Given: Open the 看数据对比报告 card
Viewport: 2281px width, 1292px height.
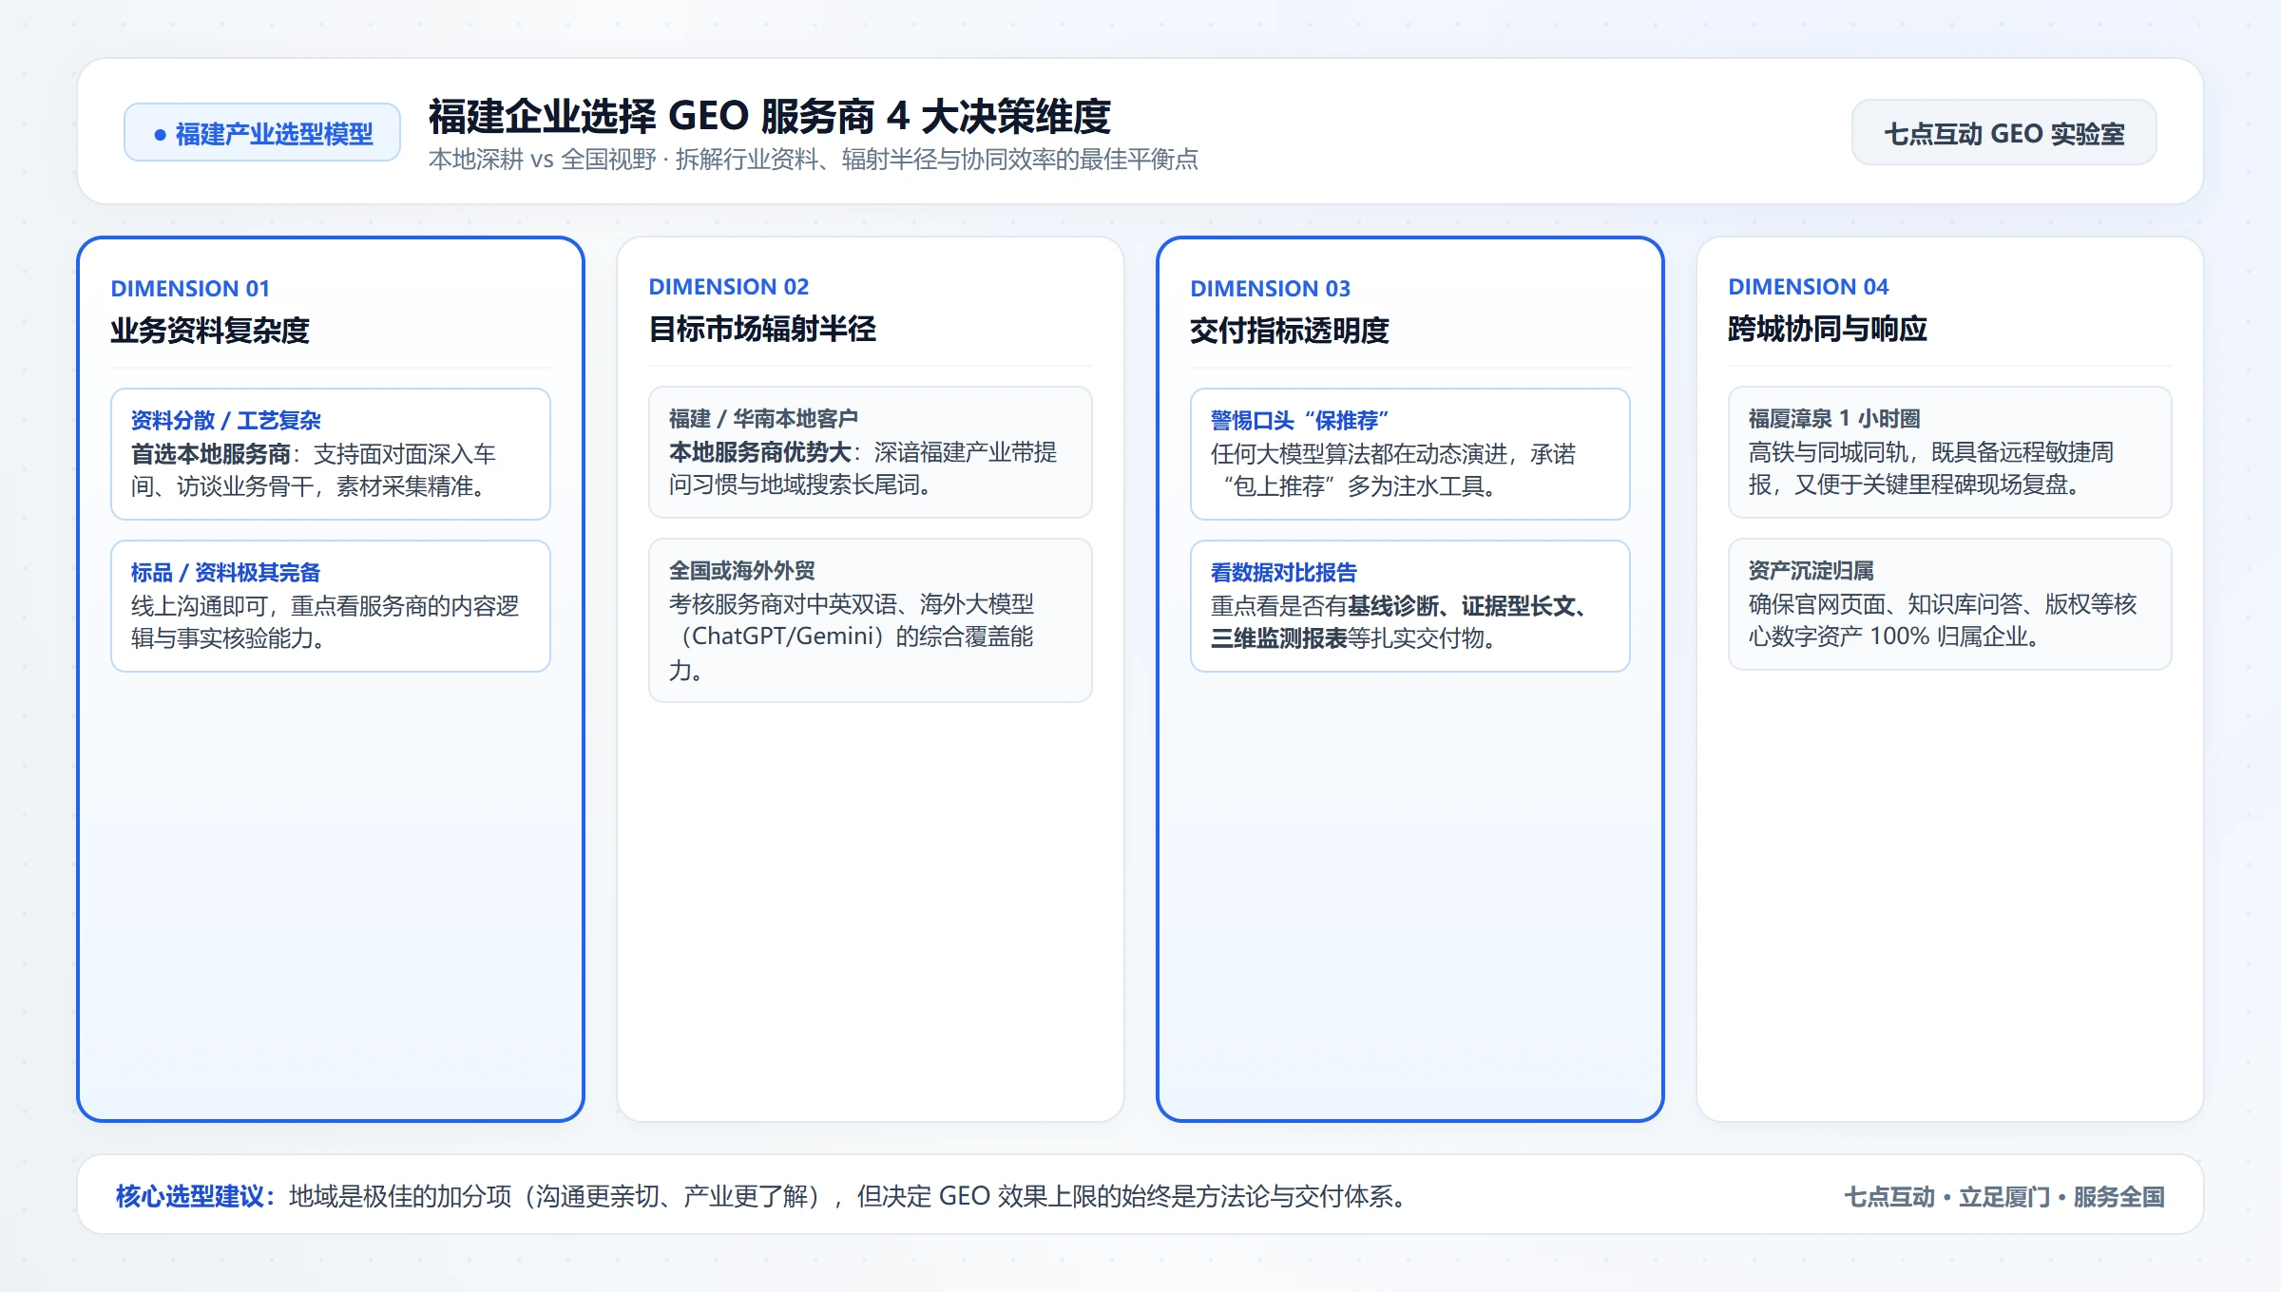Looking at the screenshot, I should pyautogui.click(x=1410, y=605).
